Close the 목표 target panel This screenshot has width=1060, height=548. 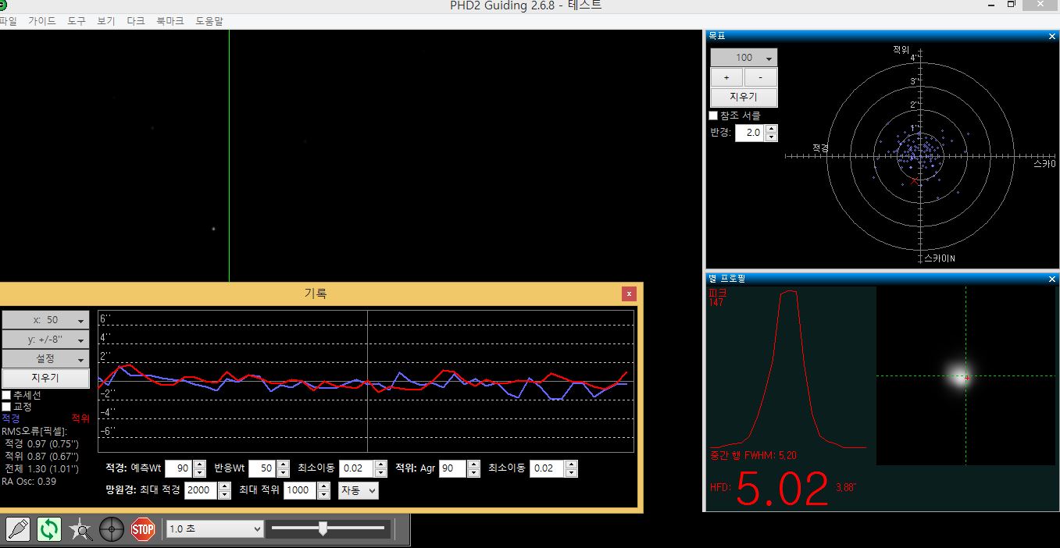click(x=1051, y=36)
